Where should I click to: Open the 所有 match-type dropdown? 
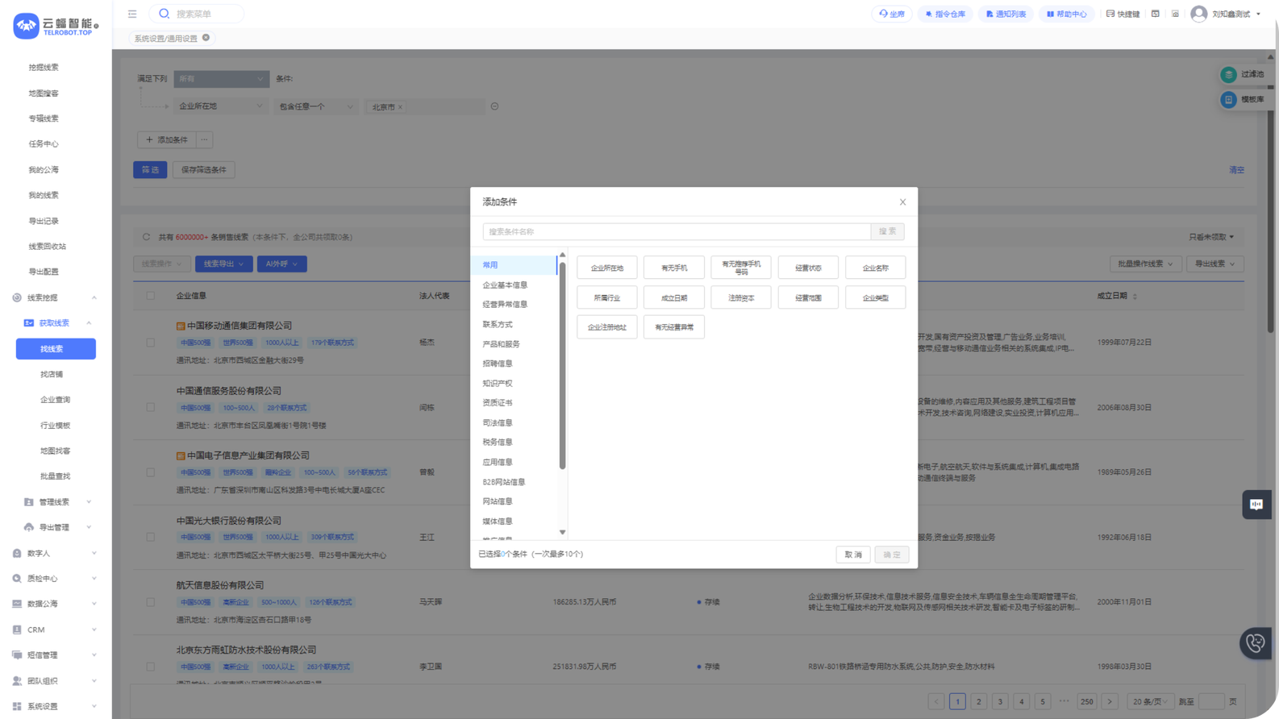point(221,79)
